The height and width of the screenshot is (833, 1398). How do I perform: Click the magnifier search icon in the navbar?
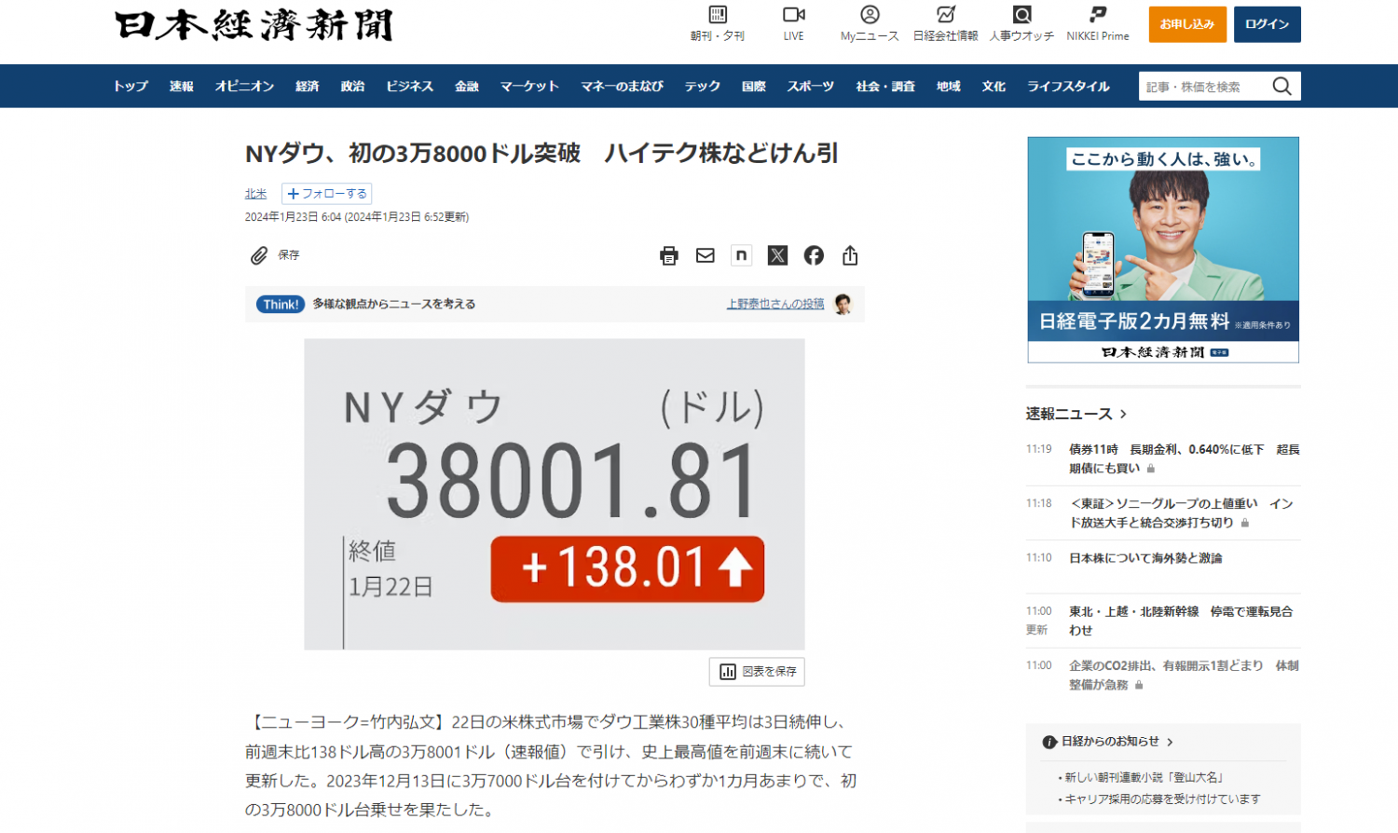tap(1282, 87)
